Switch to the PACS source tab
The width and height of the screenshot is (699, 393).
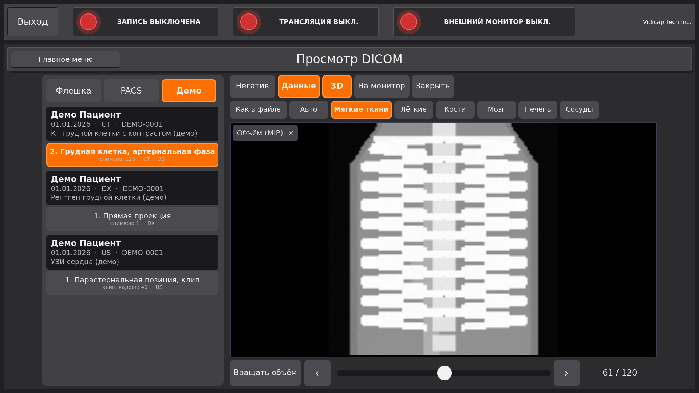click(x=131, y=91)
